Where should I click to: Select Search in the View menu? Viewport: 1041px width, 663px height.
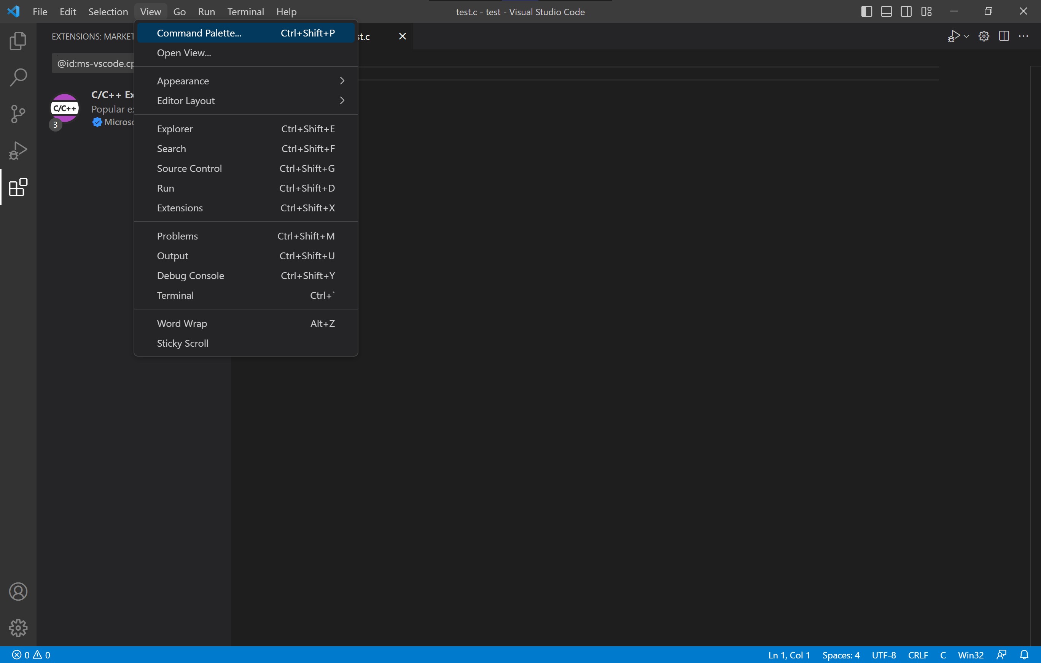click(246, 149)
